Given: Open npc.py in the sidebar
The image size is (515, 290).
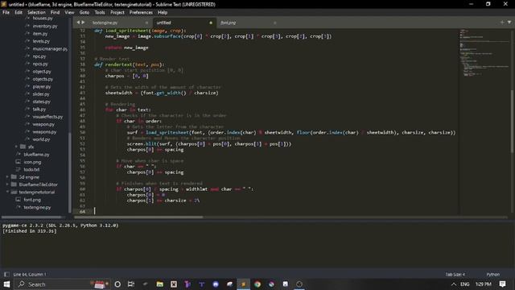Looking at the screenshot, I should 39,56.
